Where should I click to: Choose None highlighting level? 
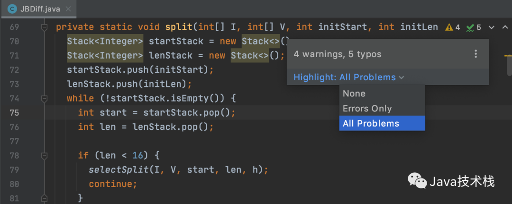coord(382,93)
